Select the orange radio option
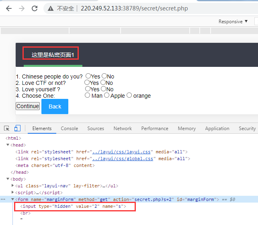 click(x=129, y=95)
